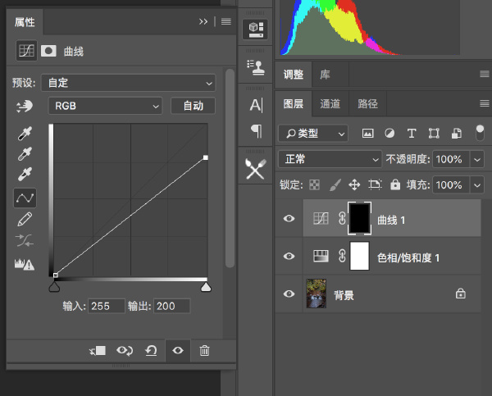Reset curves to adjustment defaults
Image resolution: width=492 pixels, height=396 pixels.
[151, 350]
